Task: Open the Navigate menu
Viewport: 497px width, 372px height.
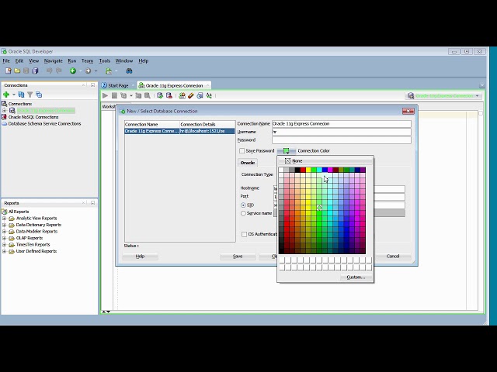Action: point(54,60)
